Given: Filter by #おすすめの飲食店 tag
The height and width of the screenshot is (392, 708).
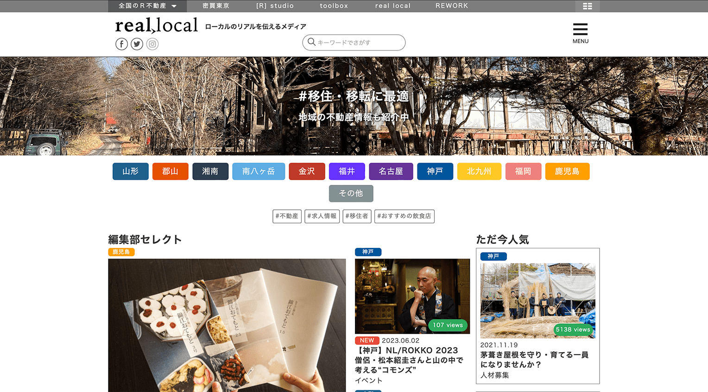Looking at the screenshot, I should pos(405,216).
